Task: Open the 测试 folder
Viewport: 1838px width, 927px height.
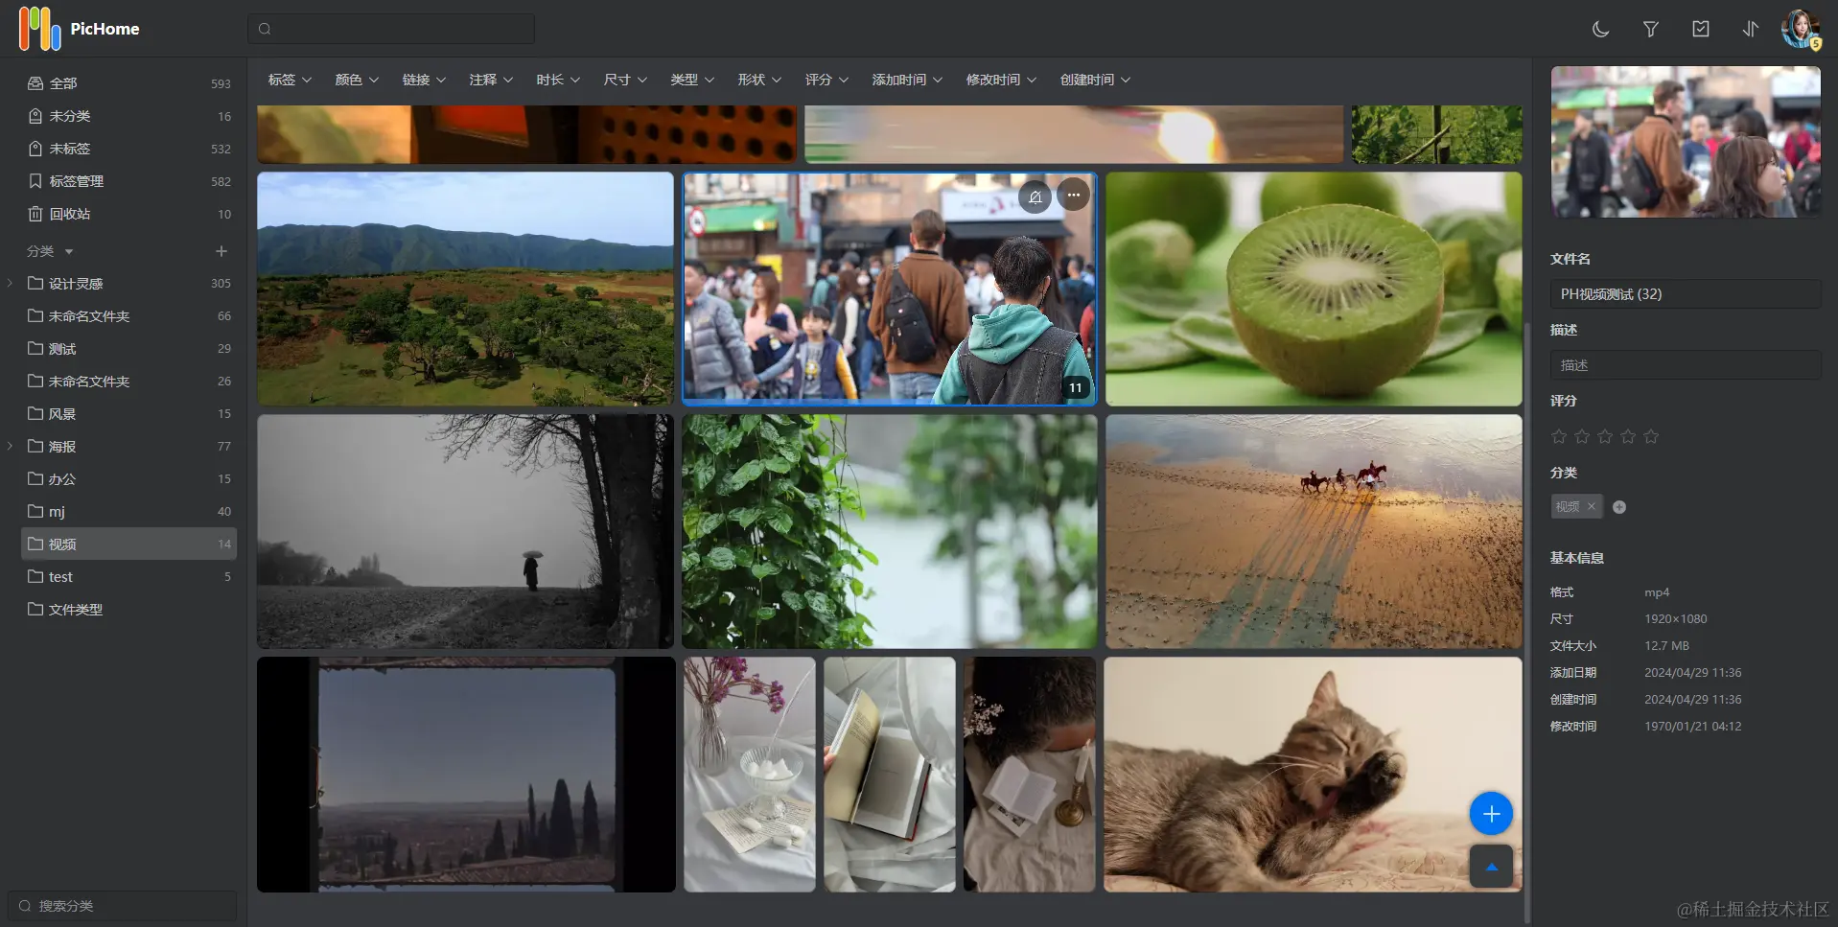Action: 128,348
